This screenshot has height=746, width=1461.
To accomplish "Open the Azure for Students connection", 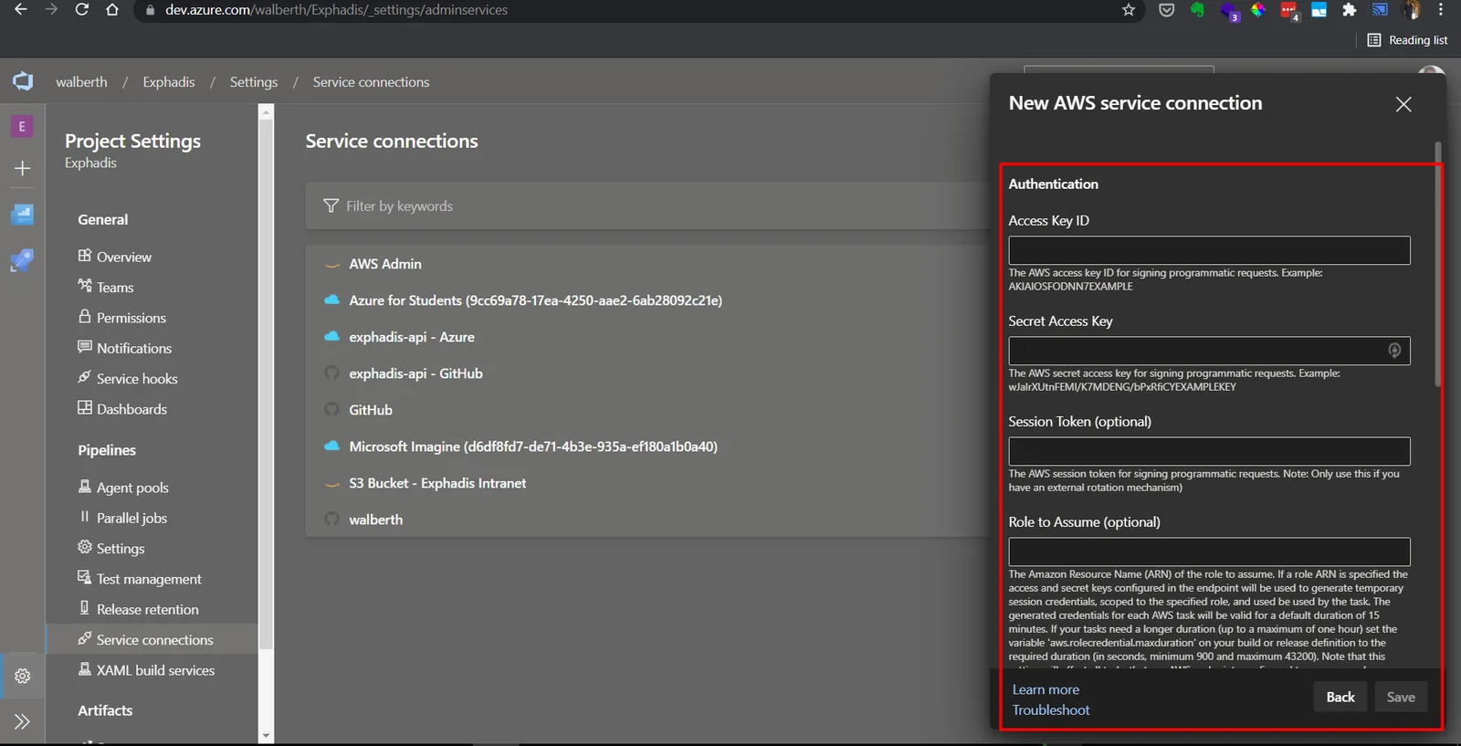I will click(x=535, y=300).
